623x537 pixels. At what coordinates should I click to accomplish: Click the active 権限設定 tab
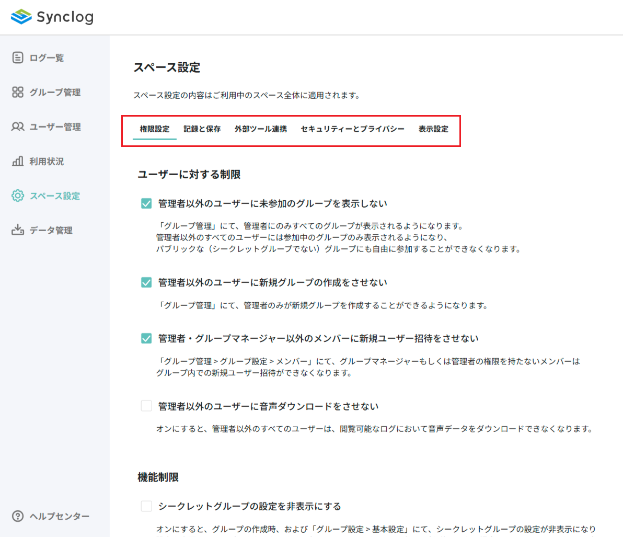click(x=155, y=129)
